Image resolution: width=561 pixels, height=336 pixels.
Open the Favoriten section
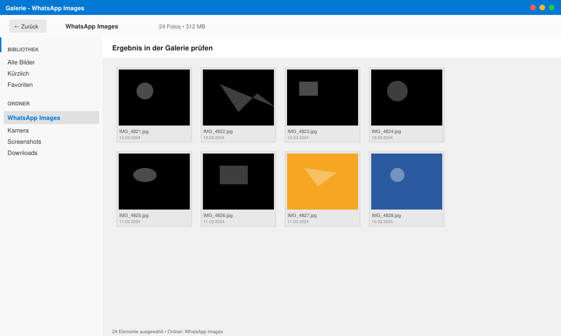pyautogui.click(x=20, y=84)
